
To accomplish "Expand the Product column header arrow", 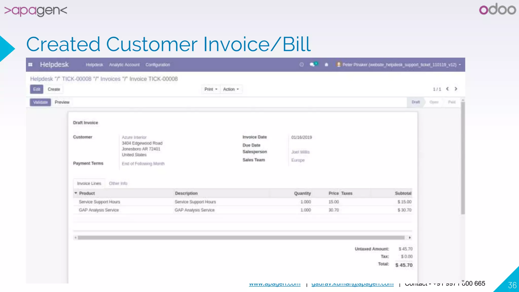I will click(76, 193).
